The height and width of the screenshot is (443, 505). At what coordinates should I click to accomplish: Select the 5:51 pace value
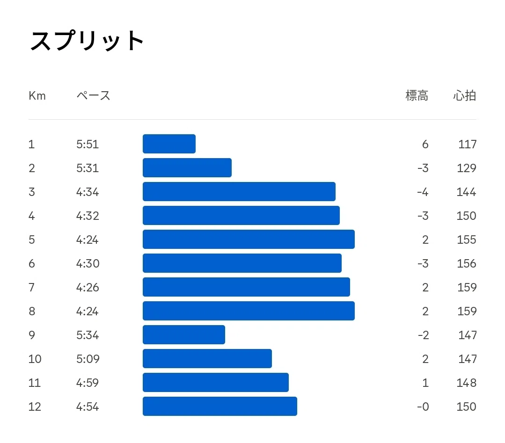pos(87,144)
